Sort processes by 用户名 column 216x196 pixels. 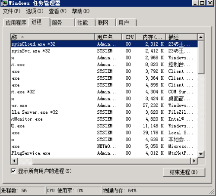tap(108, 37)
